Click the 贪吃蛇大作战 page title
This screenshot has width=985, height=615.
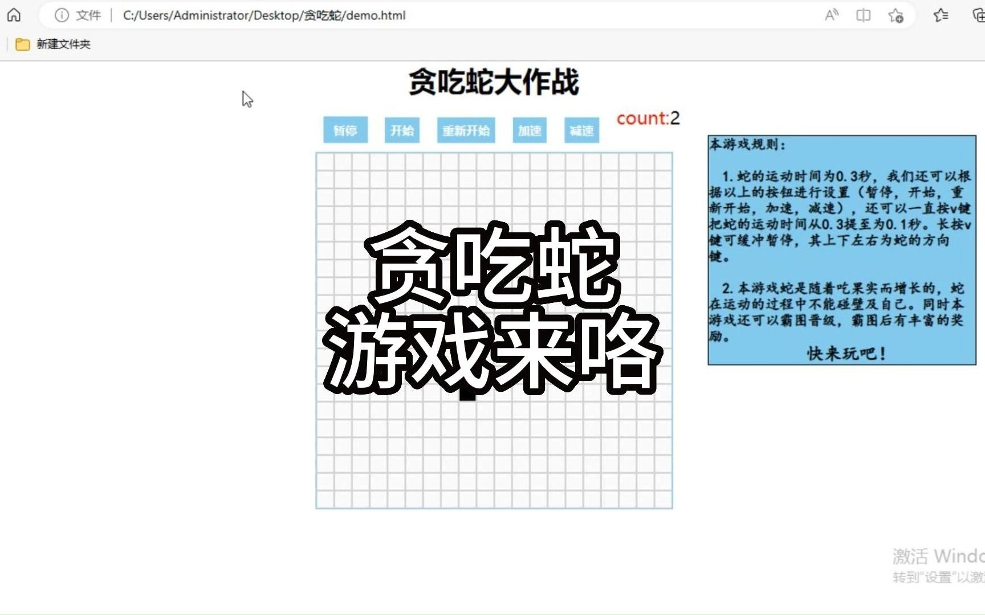click(x=494, y=81)
